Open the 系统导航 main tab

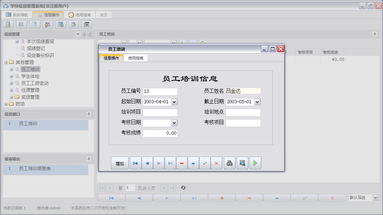click(x=17, y=15)
